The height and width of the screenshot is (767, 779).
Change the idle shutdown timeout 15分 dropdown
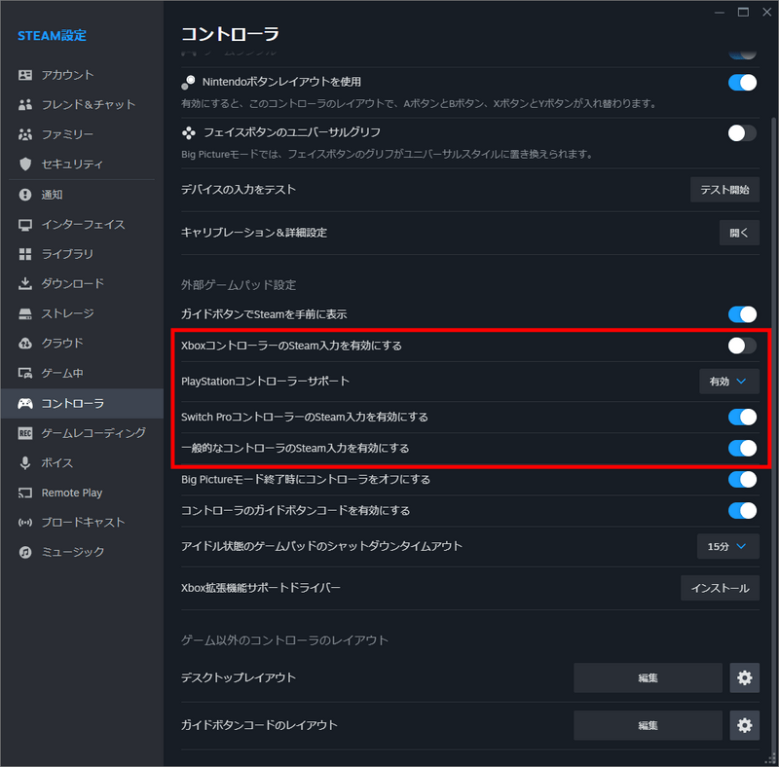[727, 546]
